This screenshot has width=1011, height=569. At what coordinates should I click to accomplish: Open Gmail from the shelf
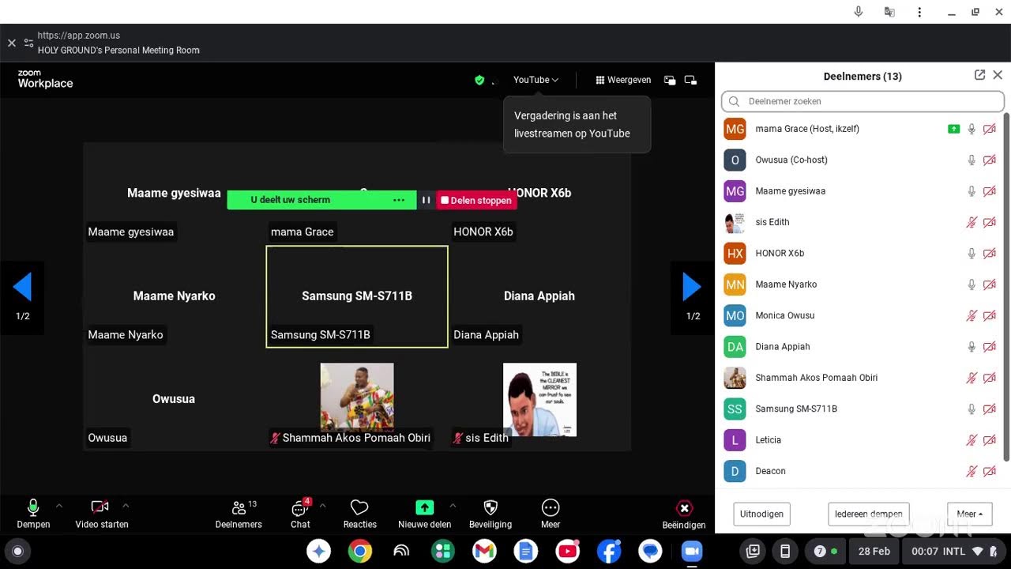484,551
